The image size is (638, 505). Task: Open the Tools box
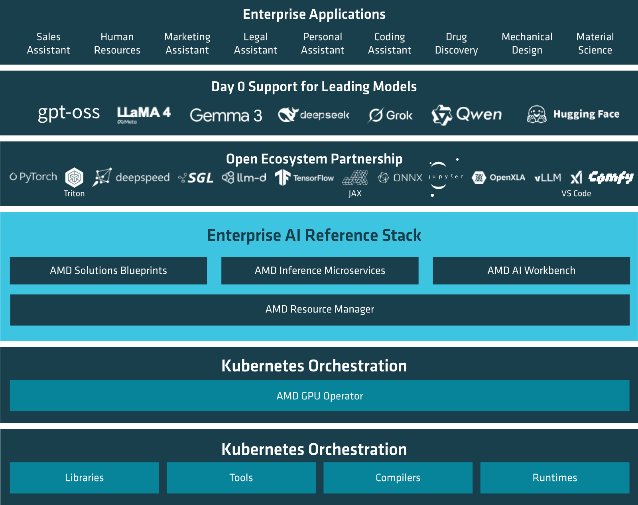[241, 478]
